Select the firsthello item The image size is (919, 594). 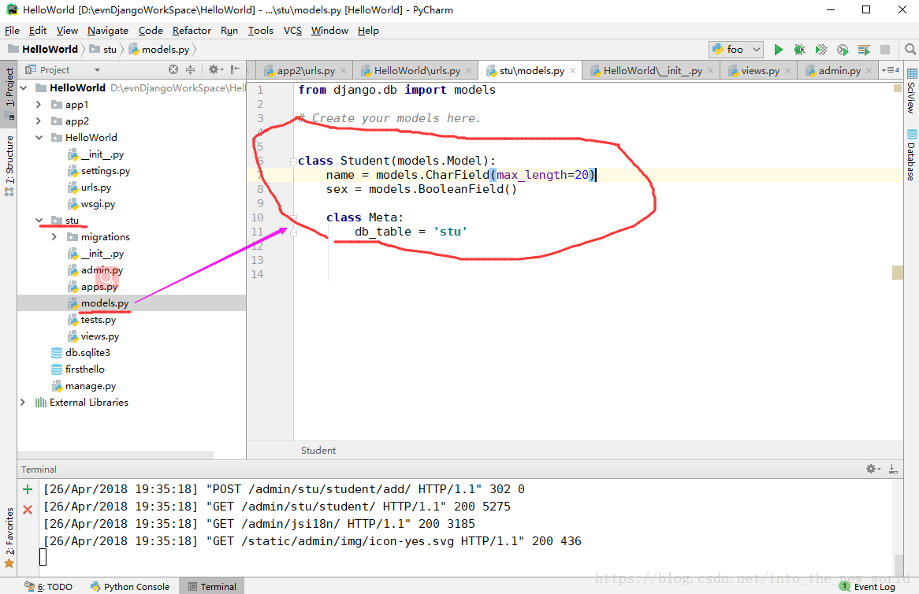(x=84, y=369)
